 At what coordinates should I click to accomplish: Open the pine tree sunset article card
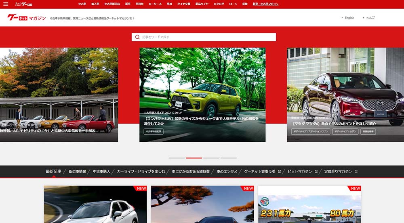tap(202, 204)
